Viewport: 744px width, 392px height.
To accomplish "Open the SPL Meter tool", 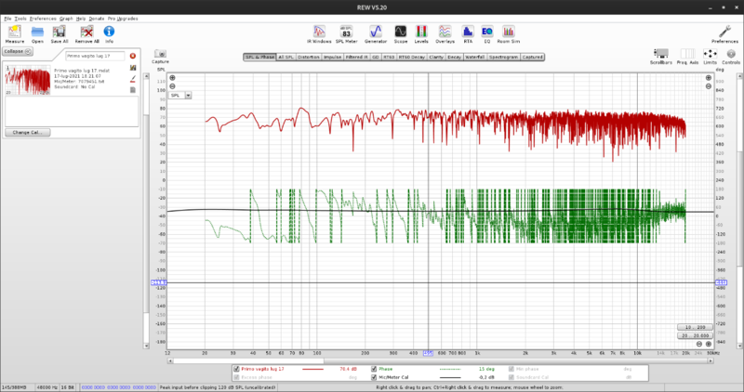I will click(346, 32).
